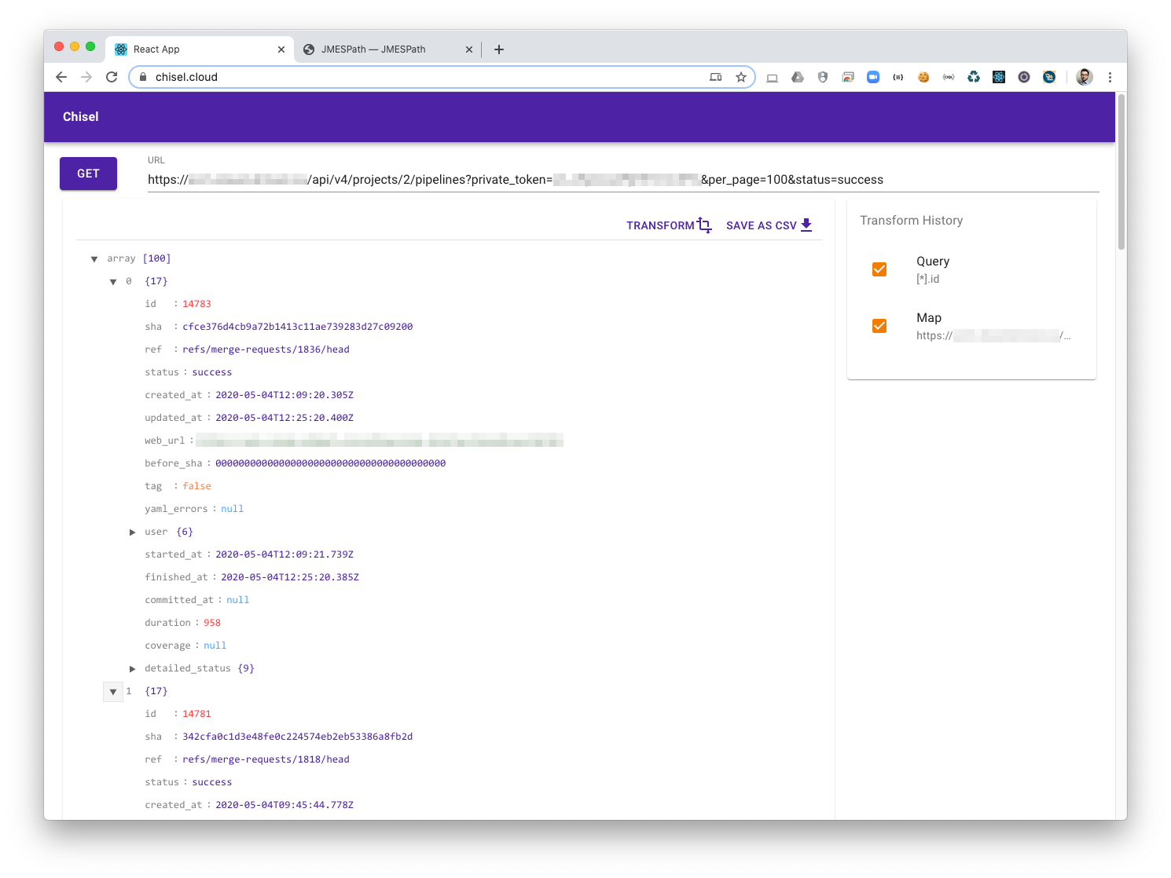Download results with SAVE AS CSV

[x=769, y=225]
